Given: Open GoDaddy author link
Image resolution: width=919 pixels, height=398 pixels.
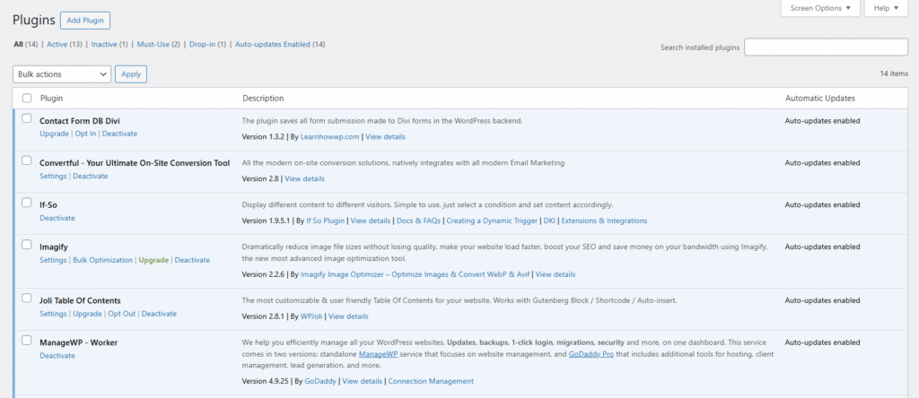Looking at the screenshot, I should [321, 381].
